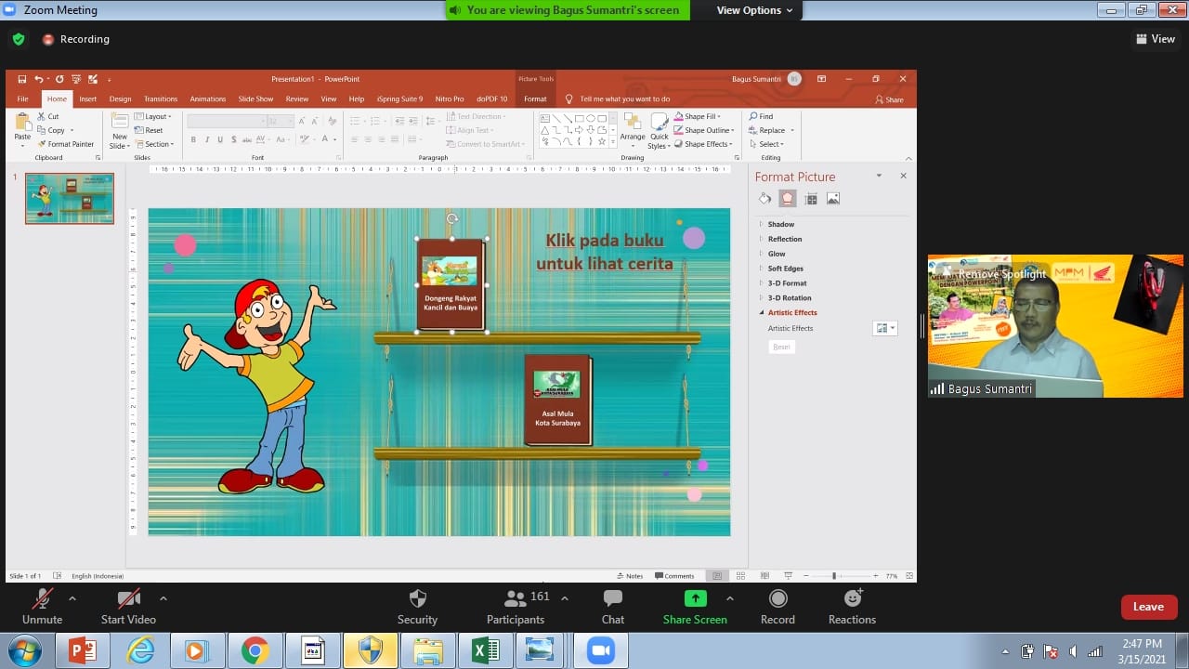The height and width of the screenshot is (669, 1189).
Task: Open Shape Outline dropdown
Action: 704,130
